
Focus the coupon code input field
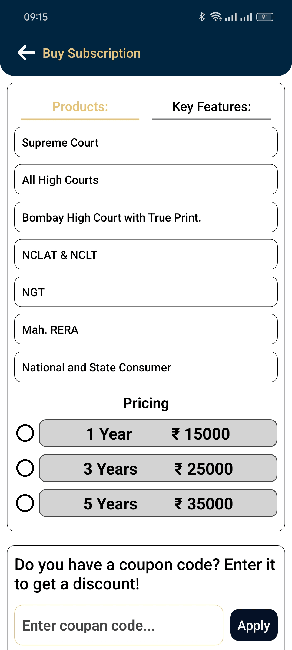click(119, 625)
